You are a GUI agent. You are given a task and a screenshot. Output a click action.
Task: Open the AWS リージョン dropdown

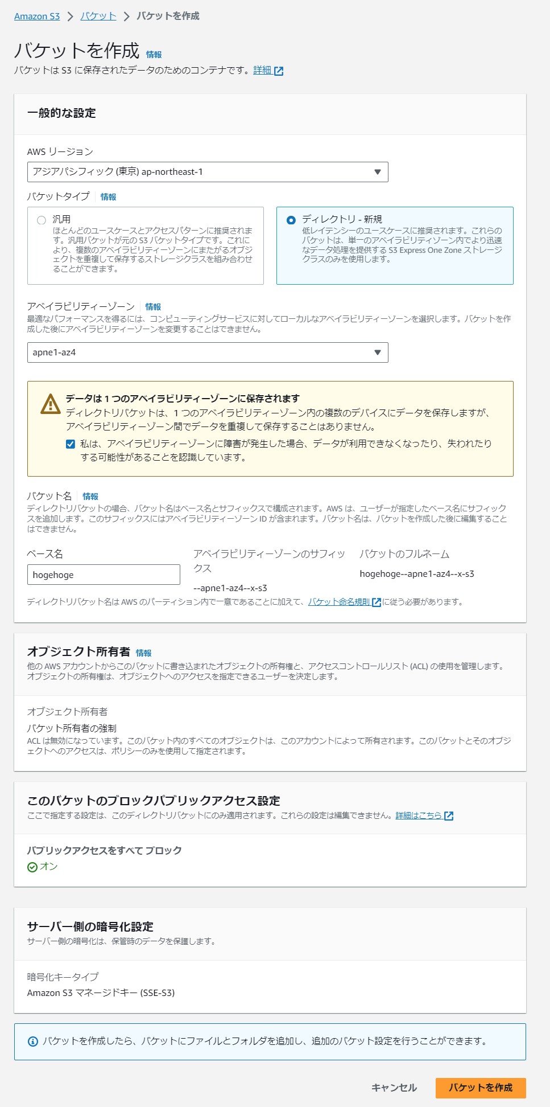[x=208, y=172]
